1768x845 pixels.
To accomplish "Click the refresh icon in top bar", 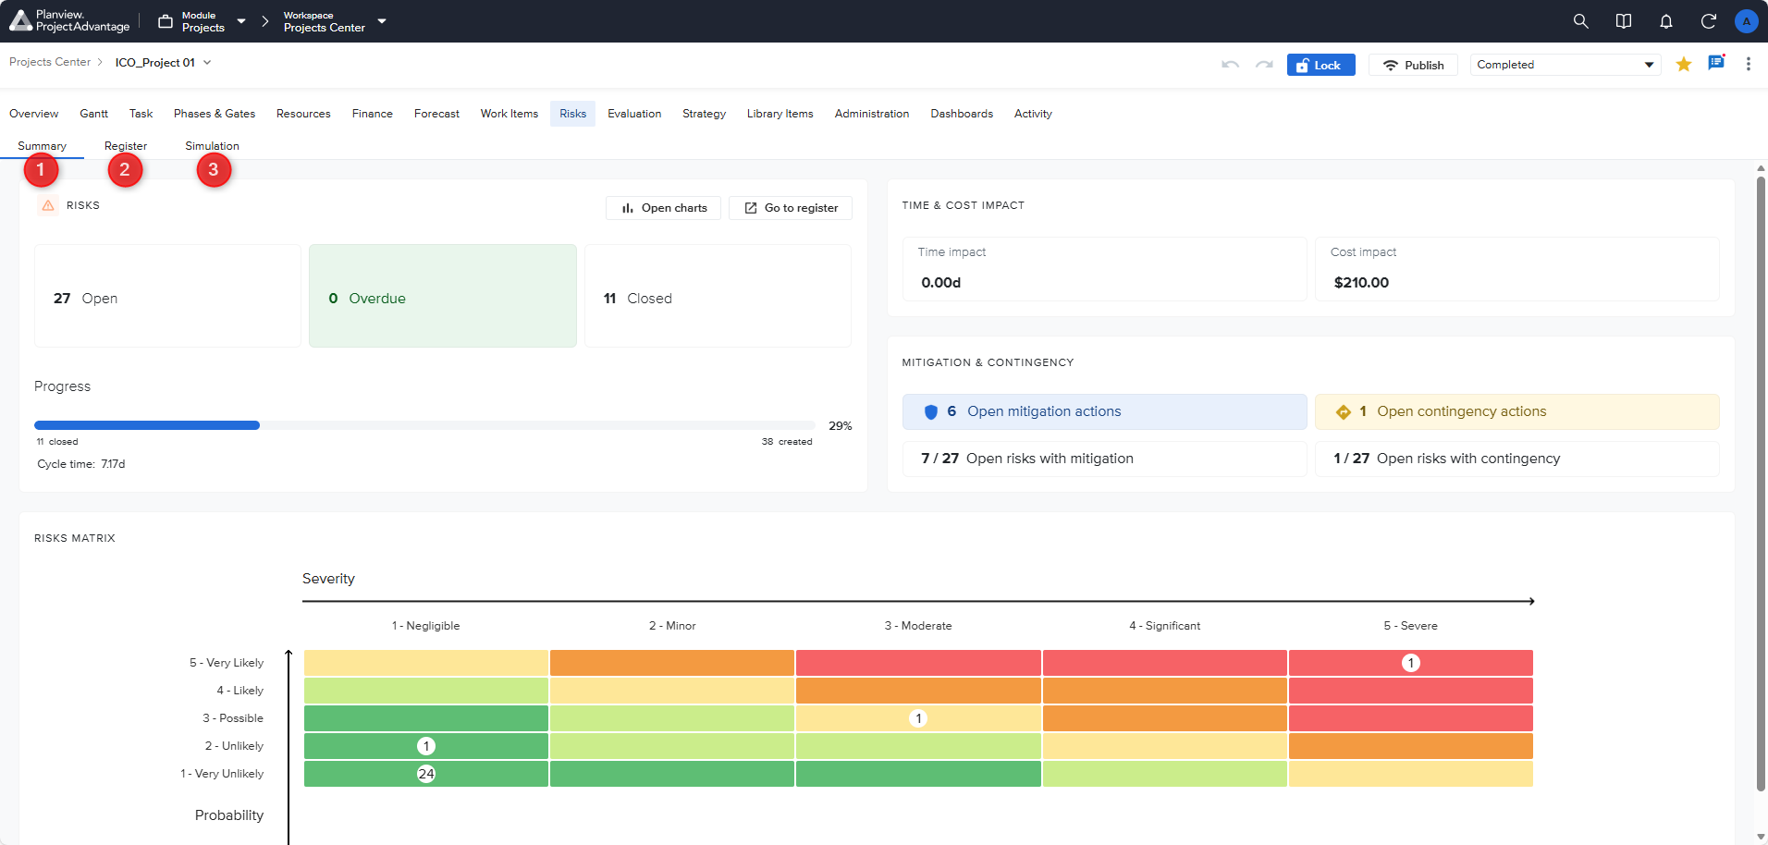I will pos(1708,21).
